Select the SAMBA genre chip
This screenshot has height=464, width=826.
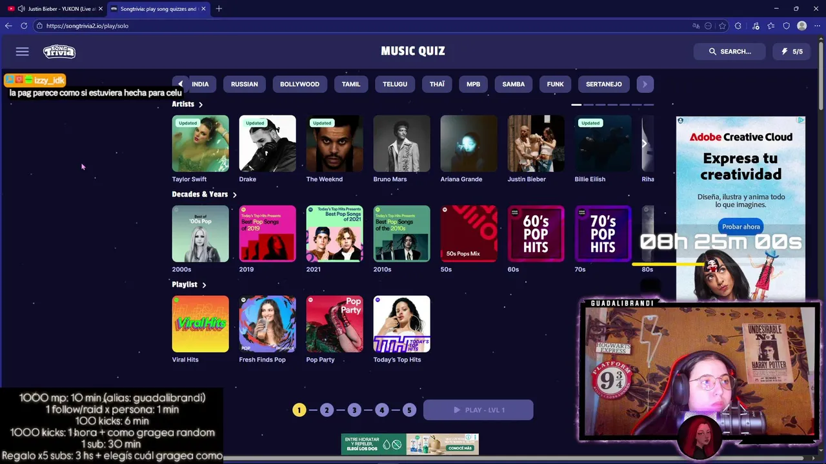[x=514, y=84]
